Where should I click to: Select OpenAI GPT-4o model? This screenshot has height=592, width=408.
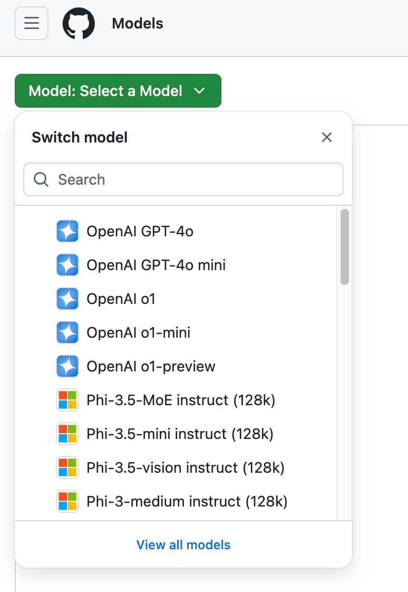tap(176, 231)
